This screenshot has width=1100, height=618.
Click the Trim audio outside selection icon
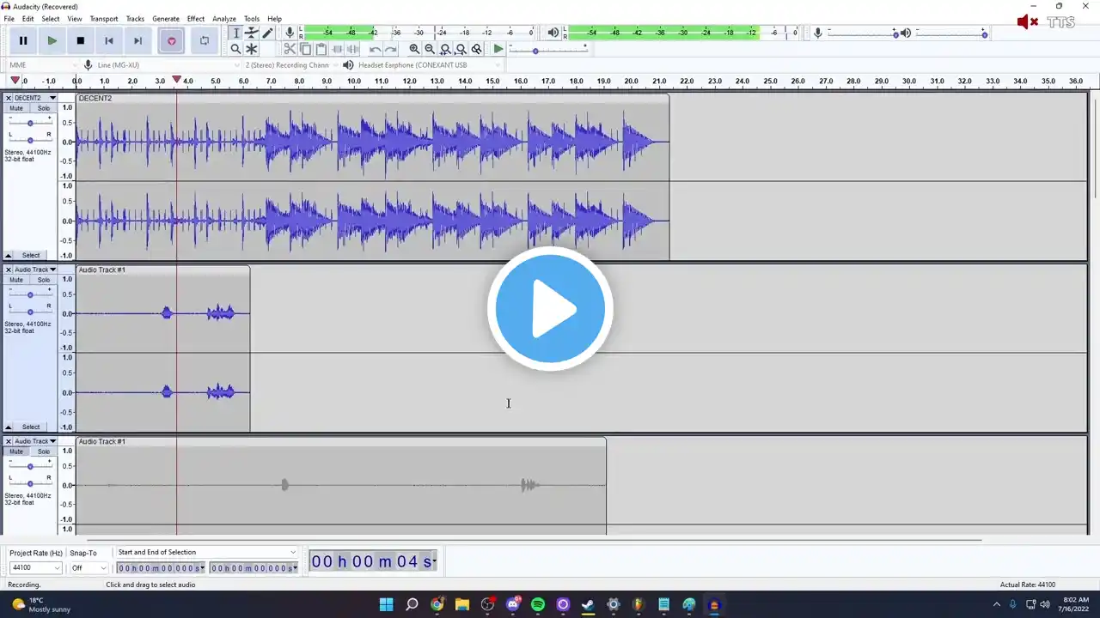point(337,49)
